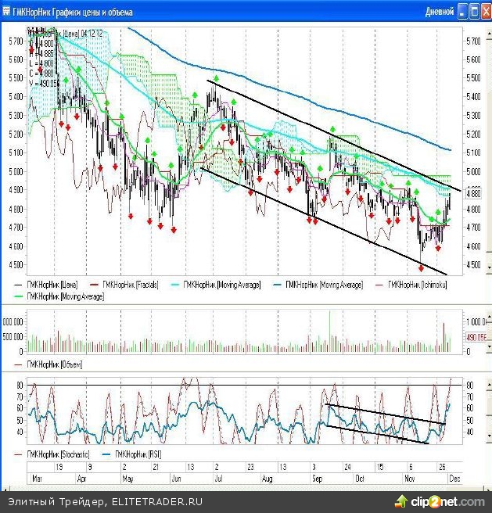492x513 pixels.
Task: Click the chart window icon in title bar
Action: [x=6, y=13]
